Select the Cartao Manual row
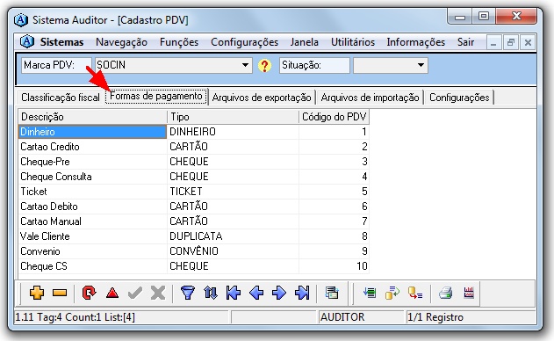Screen dimensions: 554x341 coord(194,221)
